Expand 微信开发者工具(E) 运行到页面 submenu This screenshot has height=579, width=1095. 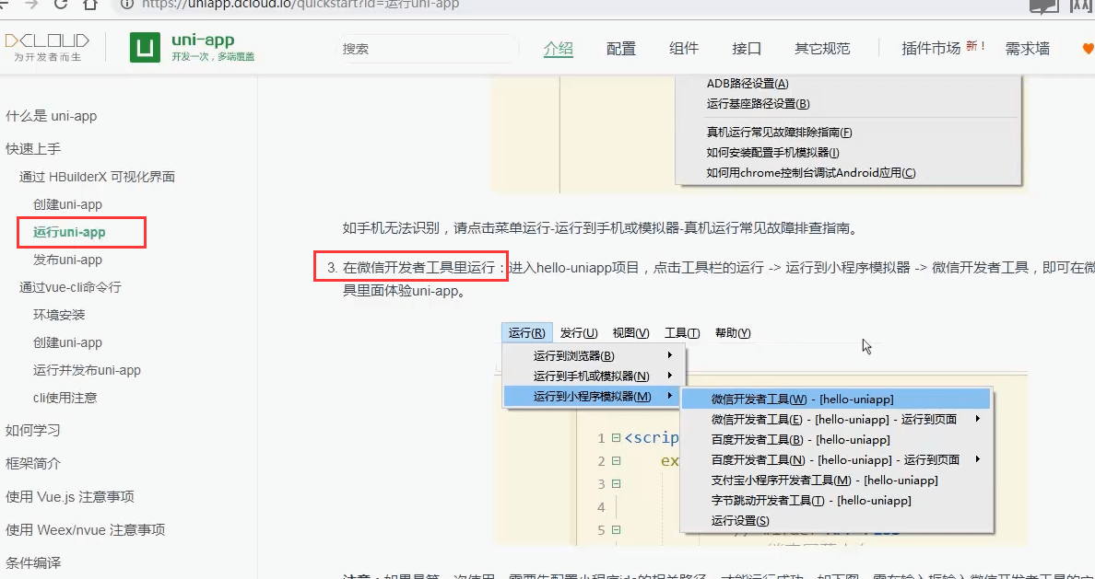coord(836,419)
